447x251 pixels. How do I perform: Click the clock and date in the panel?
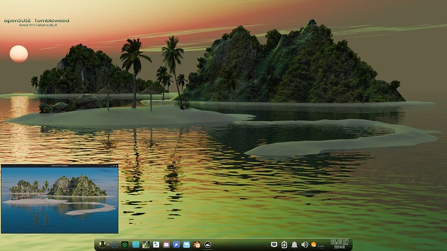click(339, 244)
